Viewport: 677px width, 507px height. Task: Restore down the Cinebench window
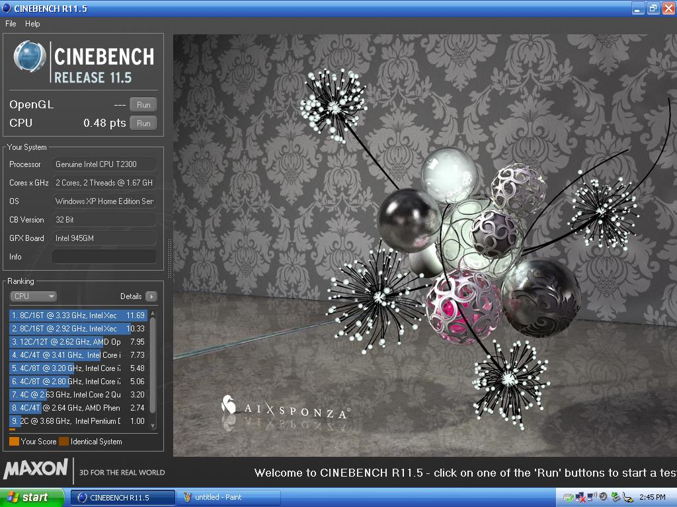[x=653, y=8]
